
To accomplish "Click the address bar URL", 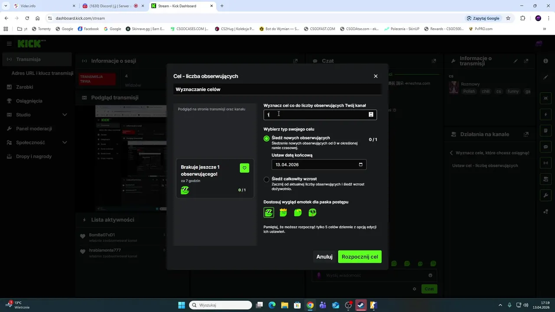I will pos(80,18).
